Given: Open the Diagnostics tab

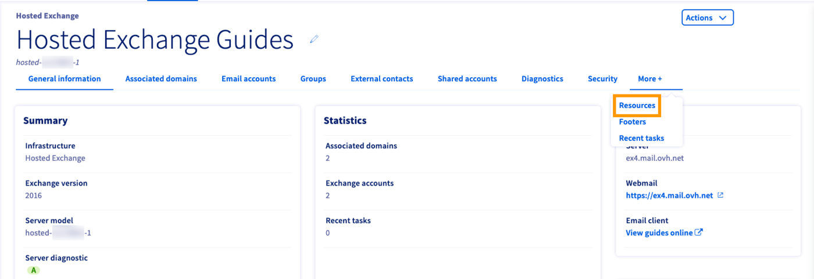Looking at the screenshot, I should [x=542, y=79].
